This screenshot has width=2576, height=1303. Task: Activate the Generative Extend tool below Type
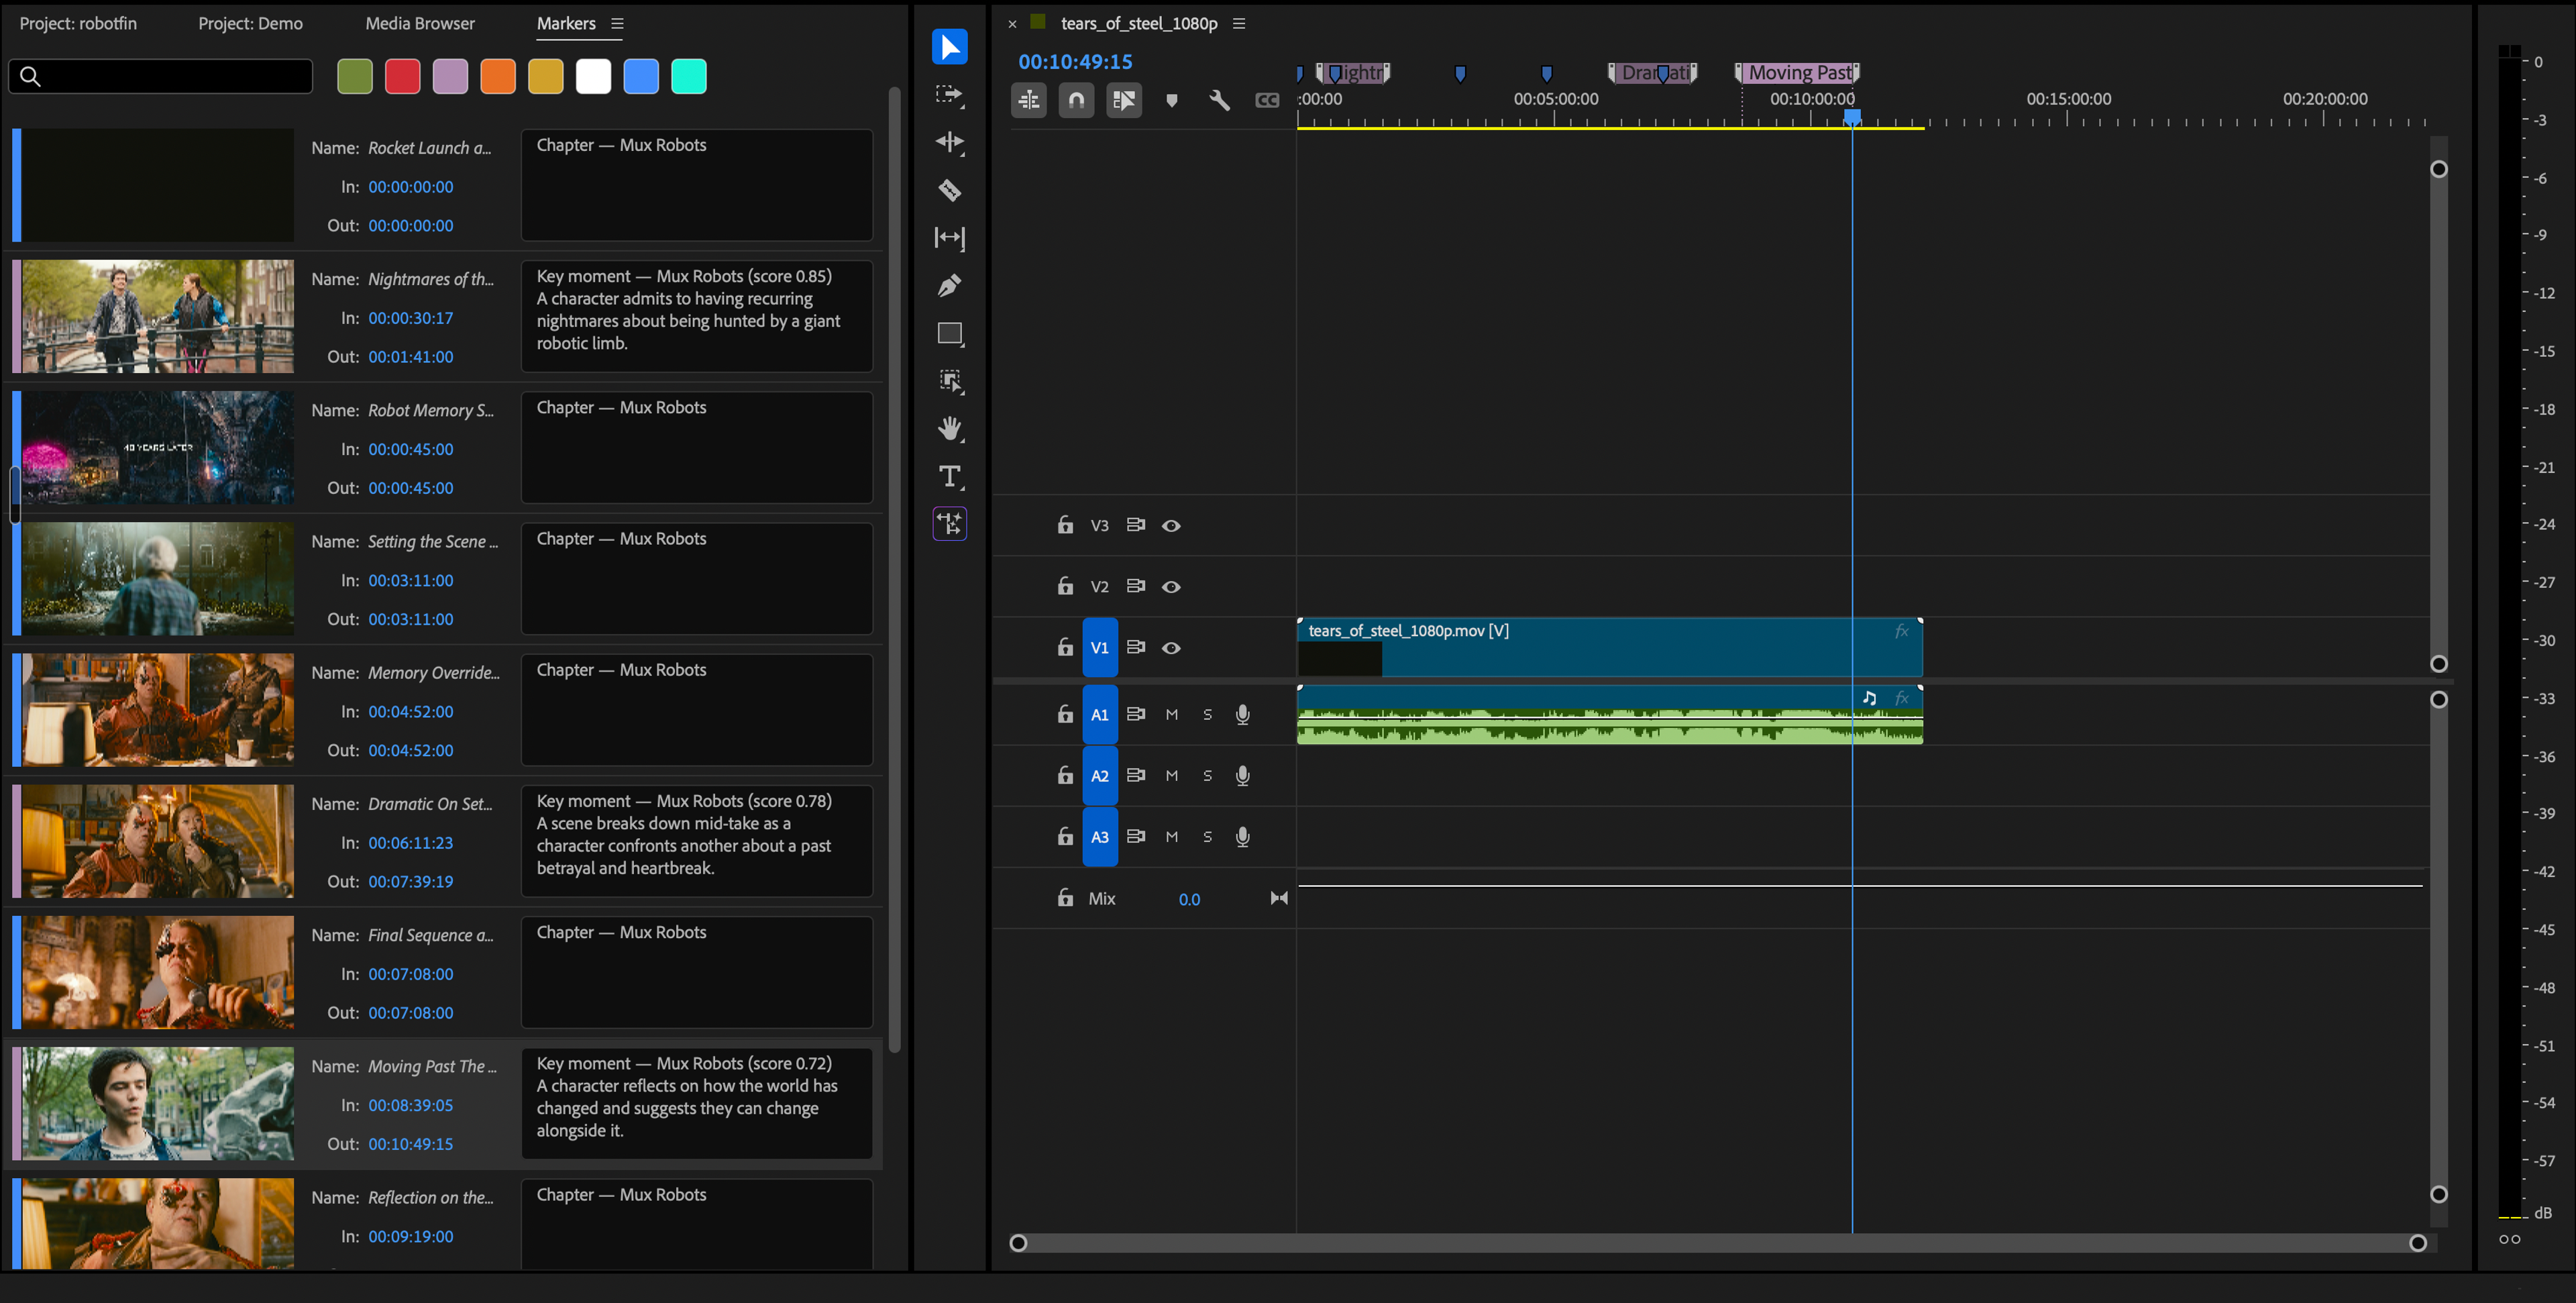(x=949, y=523)
